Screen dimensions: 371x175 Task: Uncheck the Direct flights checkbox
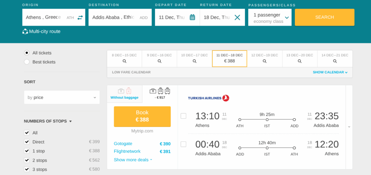point(27,142)
